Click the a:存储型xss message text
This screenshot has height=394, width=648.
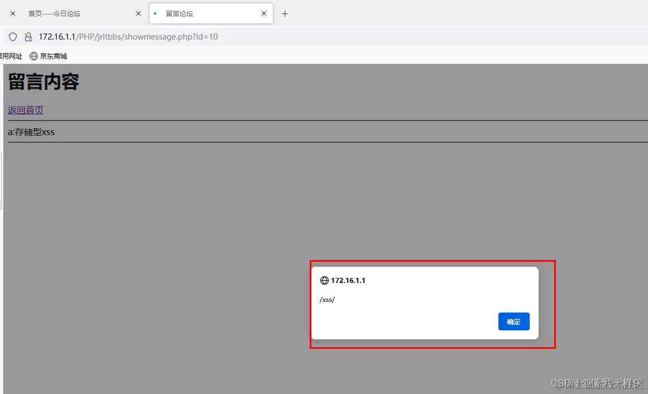31,132
